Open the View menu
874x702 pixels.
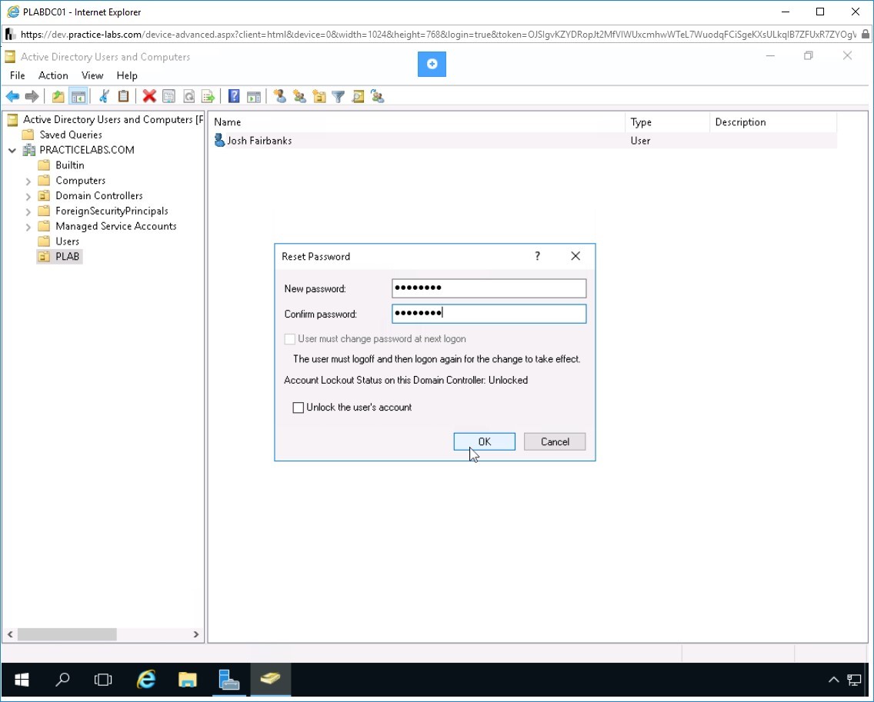92,75
